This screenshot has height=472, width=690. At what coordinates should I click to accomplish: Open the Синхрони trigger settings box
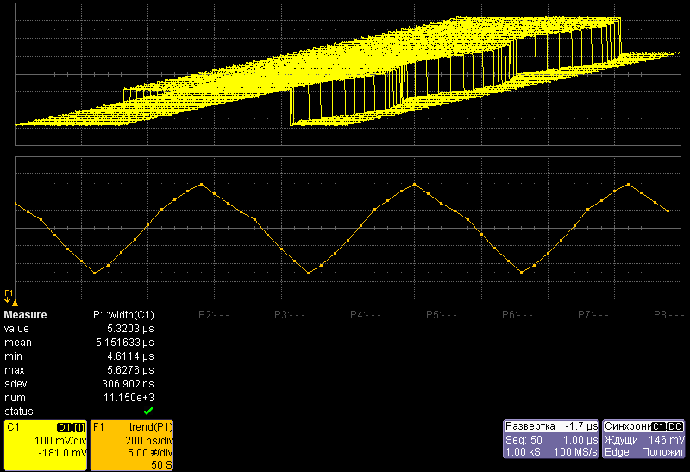644,439
